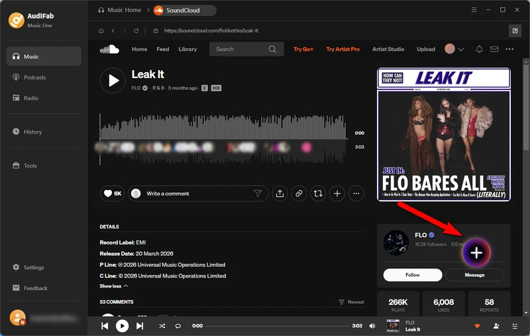Toggle liked heart in bottom player
This screenshot has height=336, width=530.
click(x=477, y=326)
